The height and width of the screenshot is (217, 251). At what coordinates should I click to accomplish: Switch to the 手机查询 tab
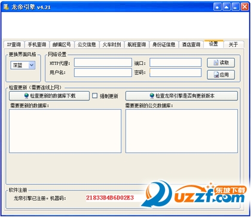point(37,45)
